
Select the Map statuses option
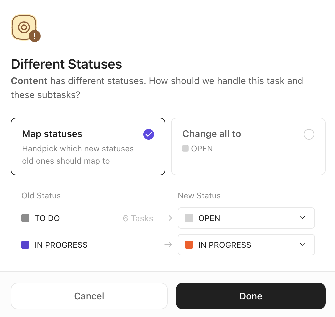point(88,146)
